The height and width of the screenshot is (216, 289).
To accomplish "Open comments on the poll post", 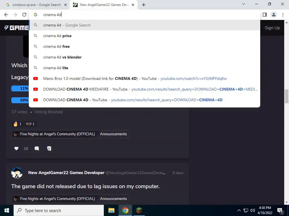I will (37, 148).
